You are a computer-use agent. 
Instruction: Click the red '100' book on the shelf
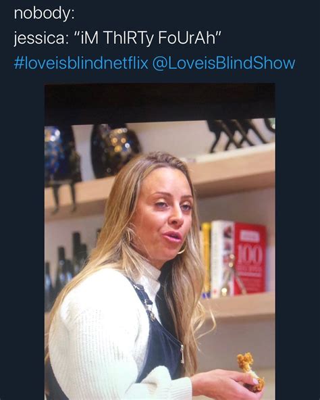point(250,258)
